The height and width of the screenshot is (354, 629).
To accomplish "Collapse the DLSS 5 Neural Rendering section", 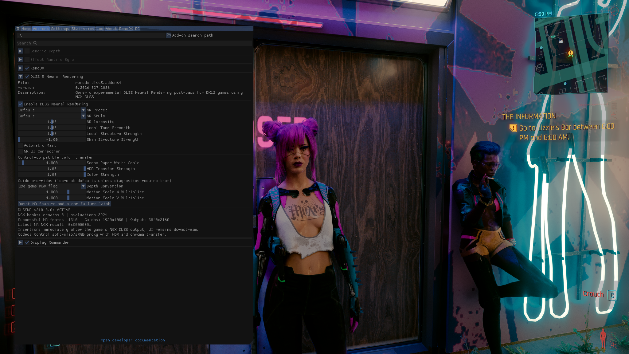I will [20, 77].
